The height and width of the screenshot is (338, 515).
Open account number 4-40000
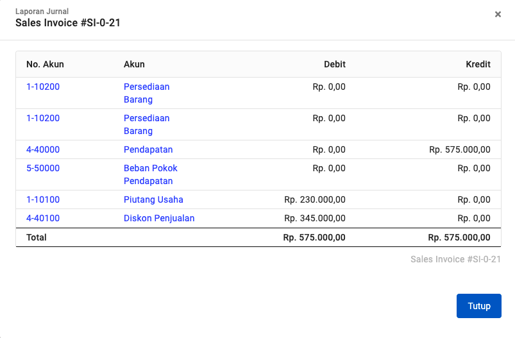tap(43, 149)
